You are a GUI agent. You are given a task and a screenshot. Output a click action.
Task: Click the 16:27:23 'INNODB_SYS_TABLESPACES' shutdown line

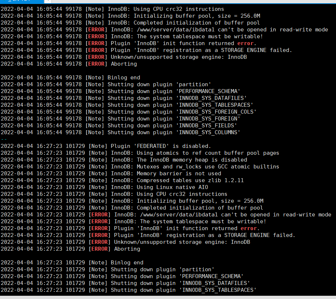129,291
